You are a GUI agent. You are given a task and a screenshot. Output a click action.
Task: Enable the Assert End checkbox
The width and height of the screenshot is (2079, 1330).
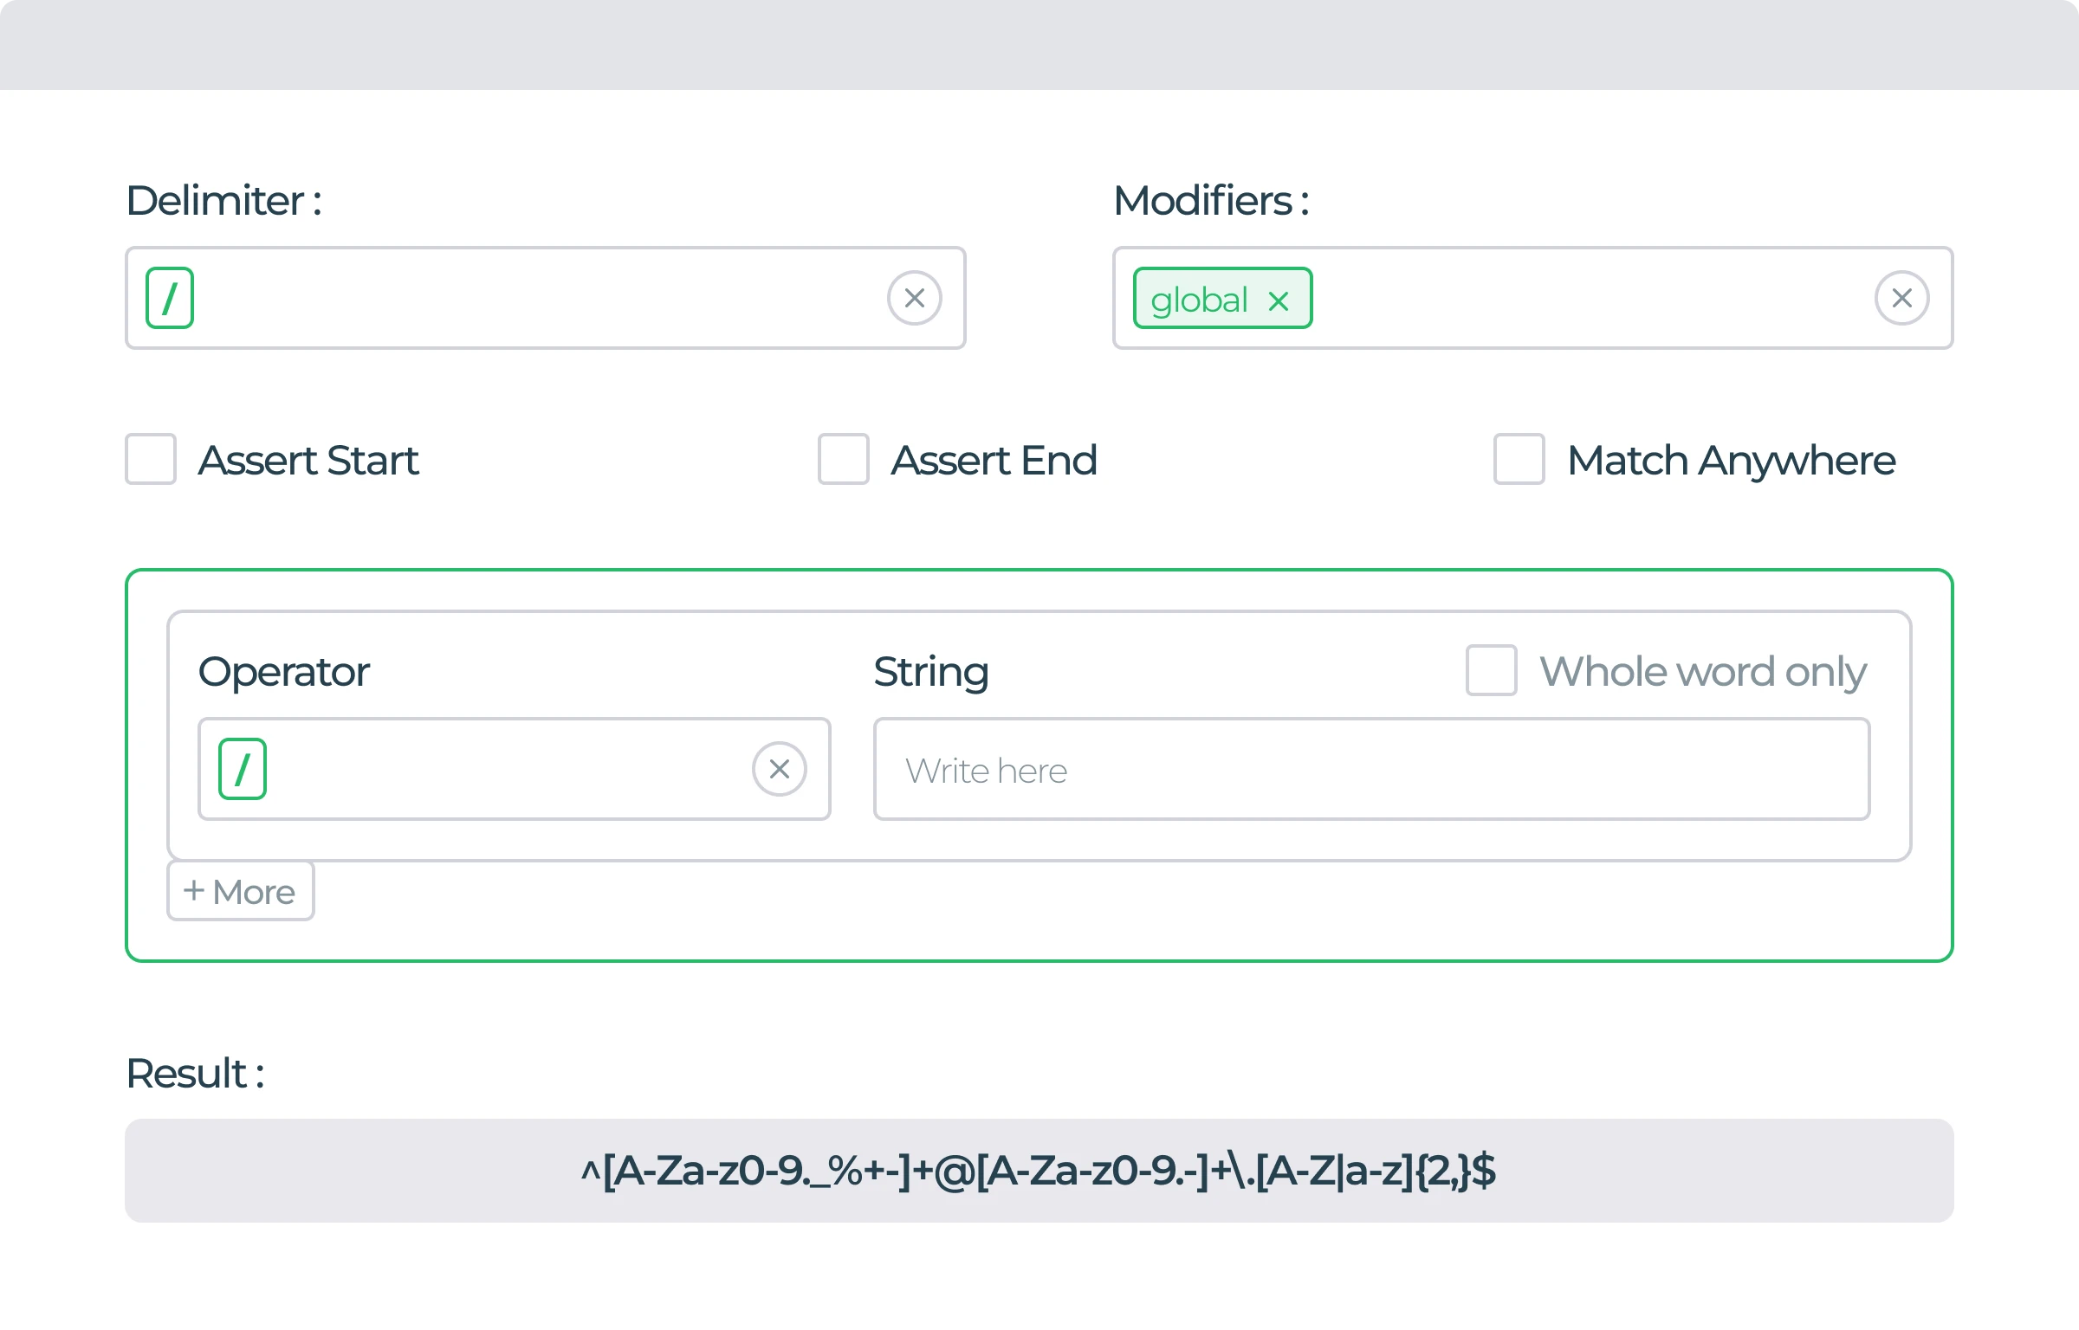(842, 460)
